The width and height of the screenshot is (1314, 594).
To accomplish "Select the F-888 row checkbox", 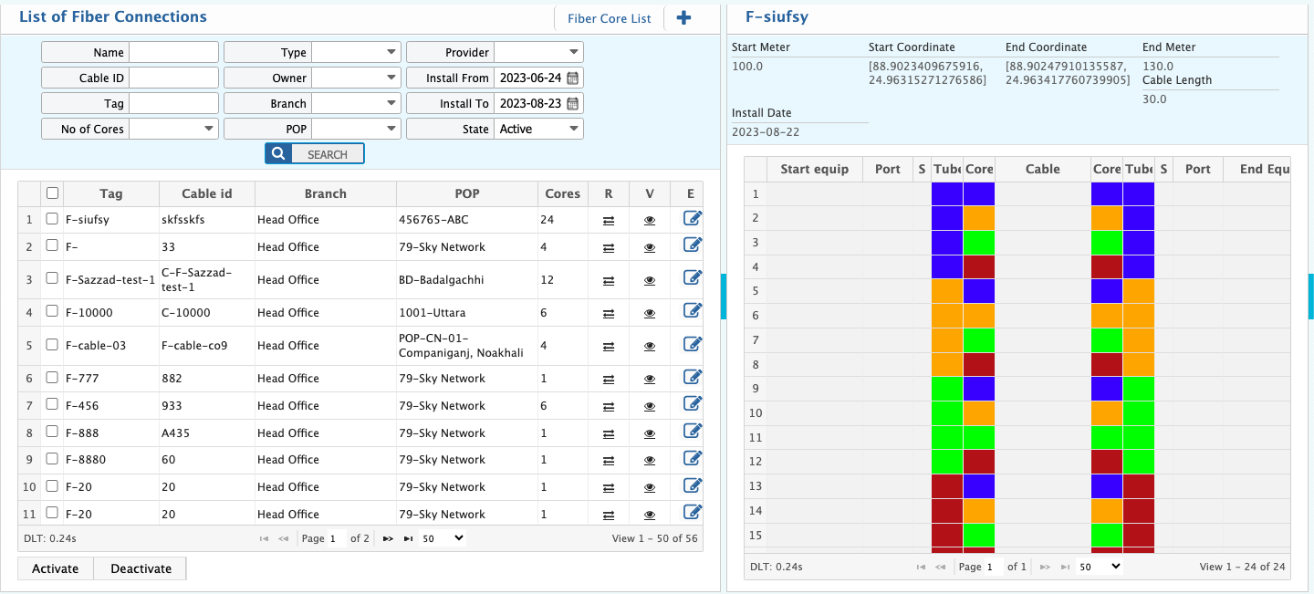I will (52, 432).
